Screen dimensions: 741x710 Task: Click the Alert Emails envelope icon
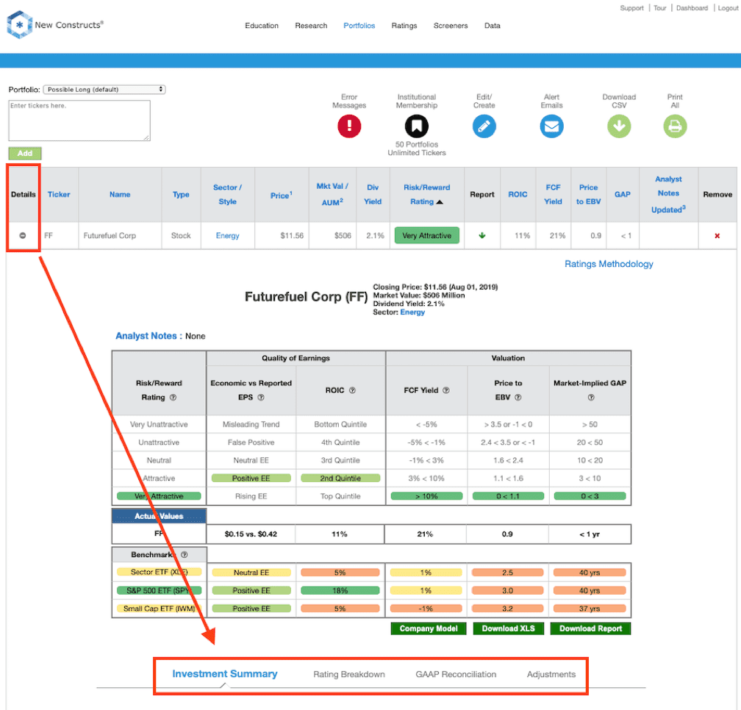pyautogui.click(x=551, y=126)
